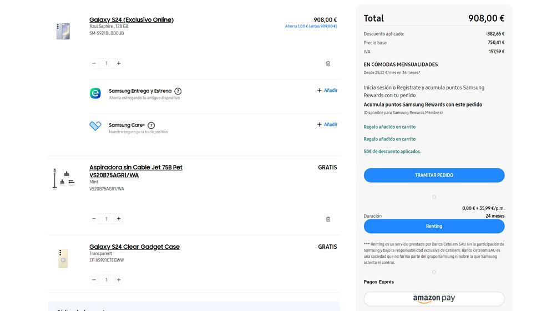Open the Samsung Care+ help question mark
The width and height of the screenshot is (557, 311).
pyautogui.click(x=151, y=126)
